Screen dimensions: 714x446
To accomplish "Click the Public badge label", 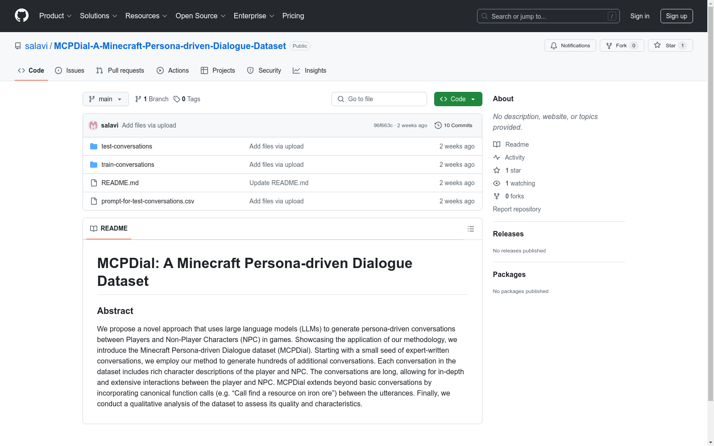I will pos(300,46).
